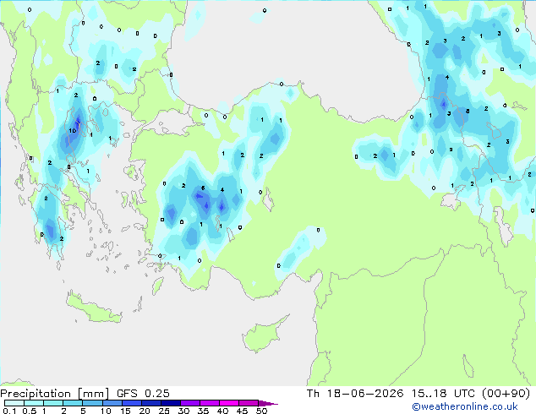Screen dimensions: 536x414
Task: Click the '0.1' label on the legend scale
Action: click(x=9, y=411)
